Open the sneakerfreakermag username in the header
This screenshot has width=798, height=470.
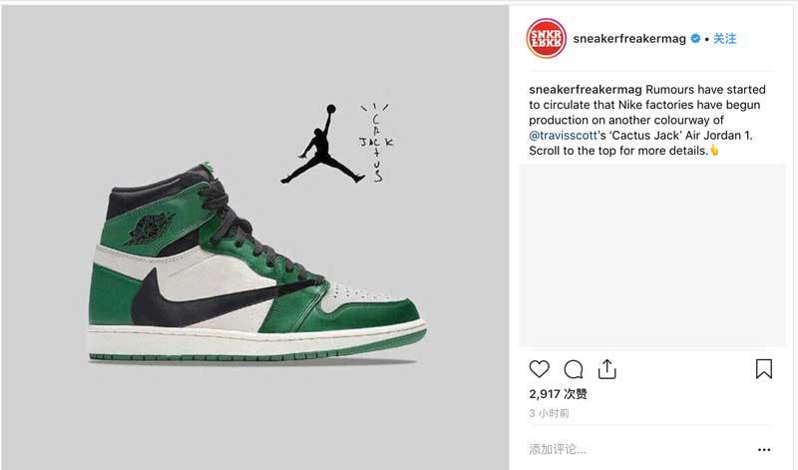click(x=629, y=39)
